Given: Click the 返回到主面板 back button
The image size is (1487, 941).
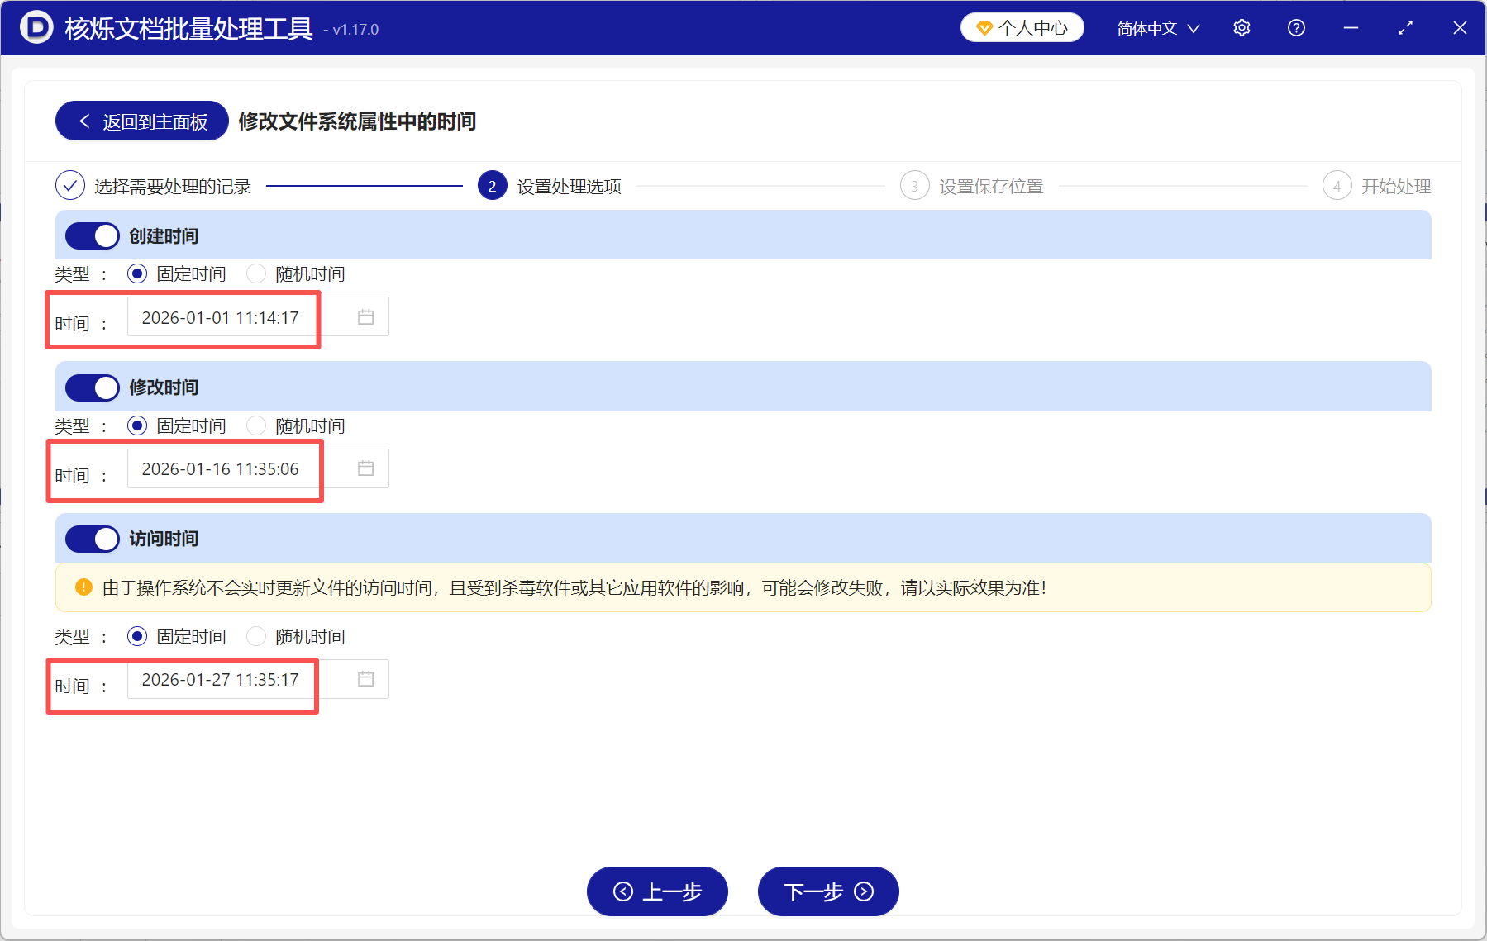Looking at the screenshot, I should click(x=141, y=121).
